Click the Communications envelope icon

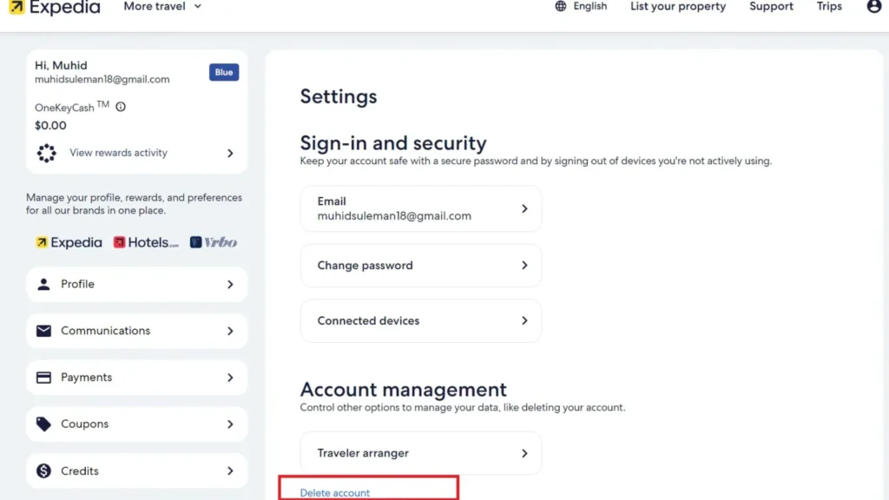[43, 331]
